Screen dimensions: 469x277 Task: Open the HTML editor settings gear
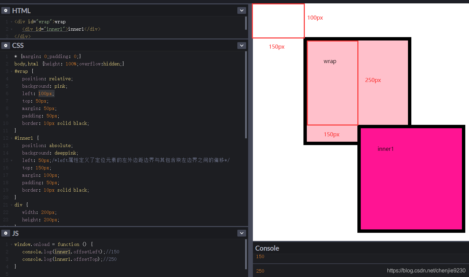click(x=5, y=11)
